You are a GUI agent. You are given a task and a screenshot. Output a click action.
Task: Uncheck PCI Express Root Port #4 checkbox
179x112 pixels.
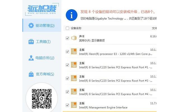point(67,92)
